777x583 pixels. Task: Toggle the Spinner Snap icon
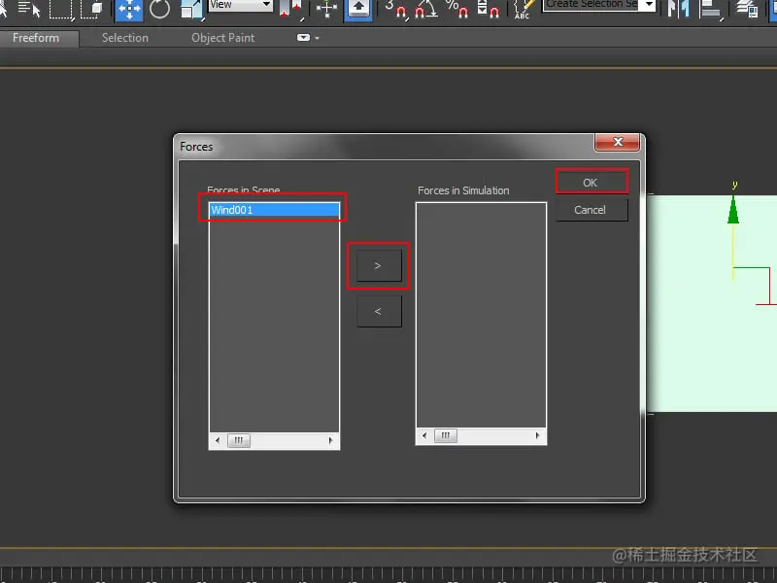coord(488,9)
